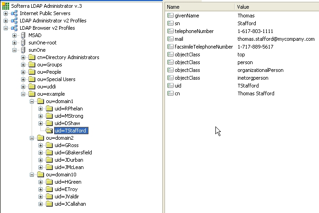This screenshot has width=319, height=213.
Task: Collapse the sunOne server node
Action: coord(15,50)
